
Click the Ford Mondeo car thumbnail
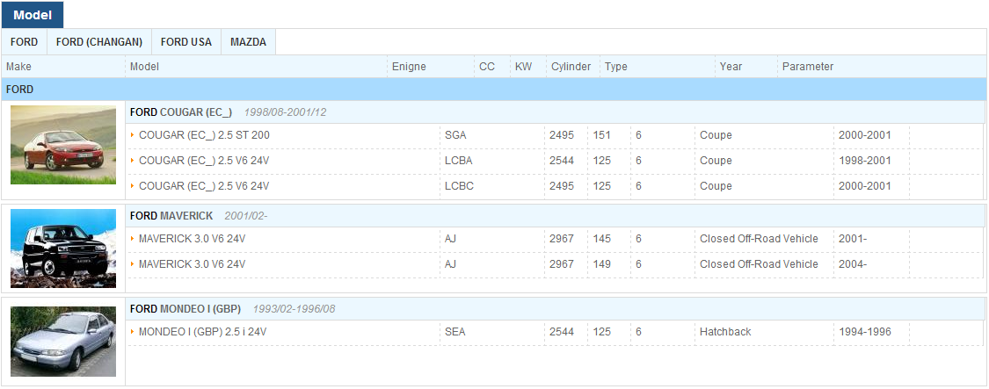point(63,342)
